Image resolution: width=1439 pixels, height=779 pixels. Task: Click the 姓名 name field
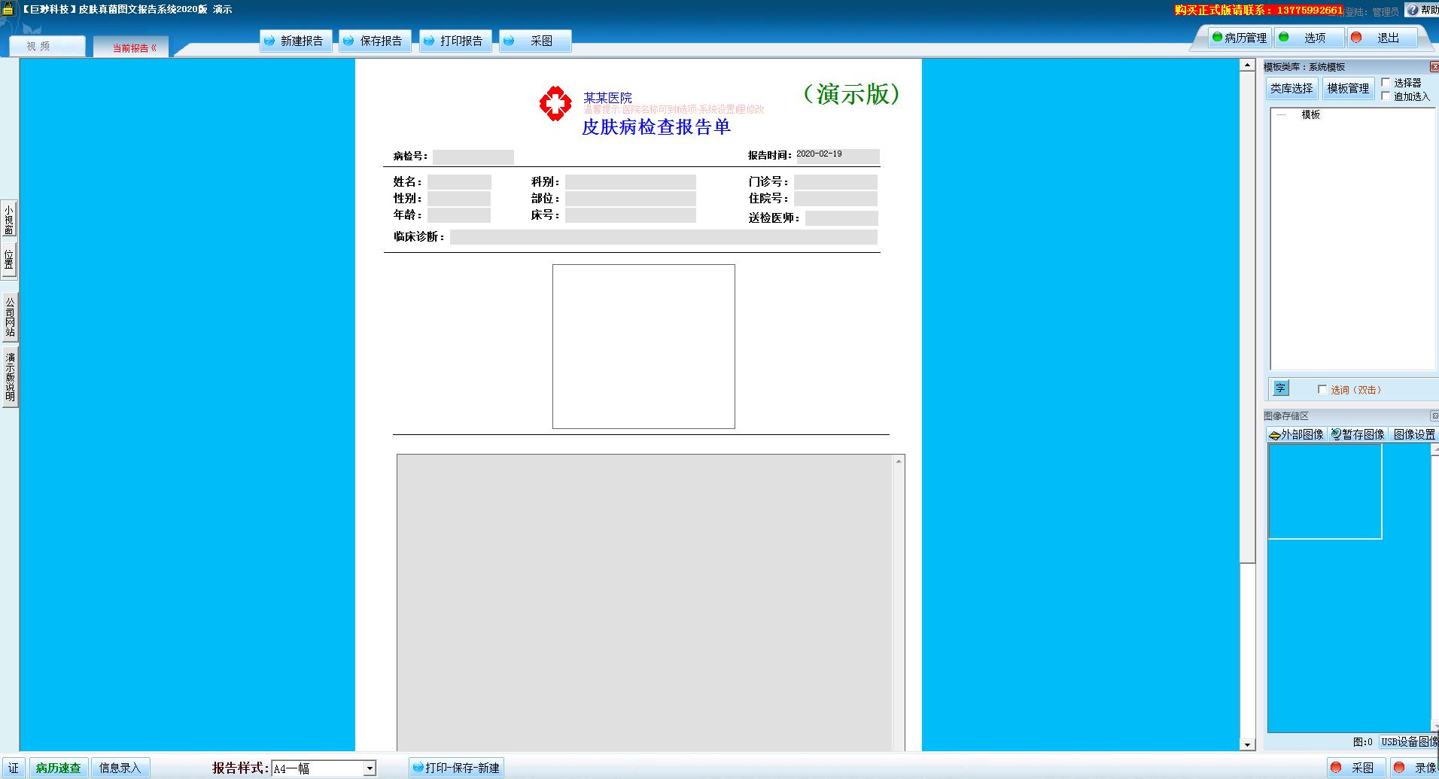(x=459, y=181)
